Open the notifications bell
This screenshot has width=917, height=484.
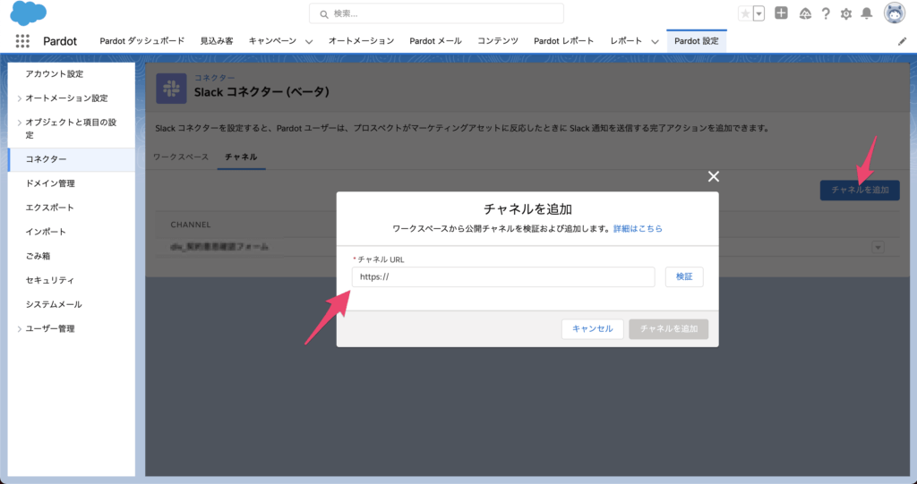tap(866, 13)
